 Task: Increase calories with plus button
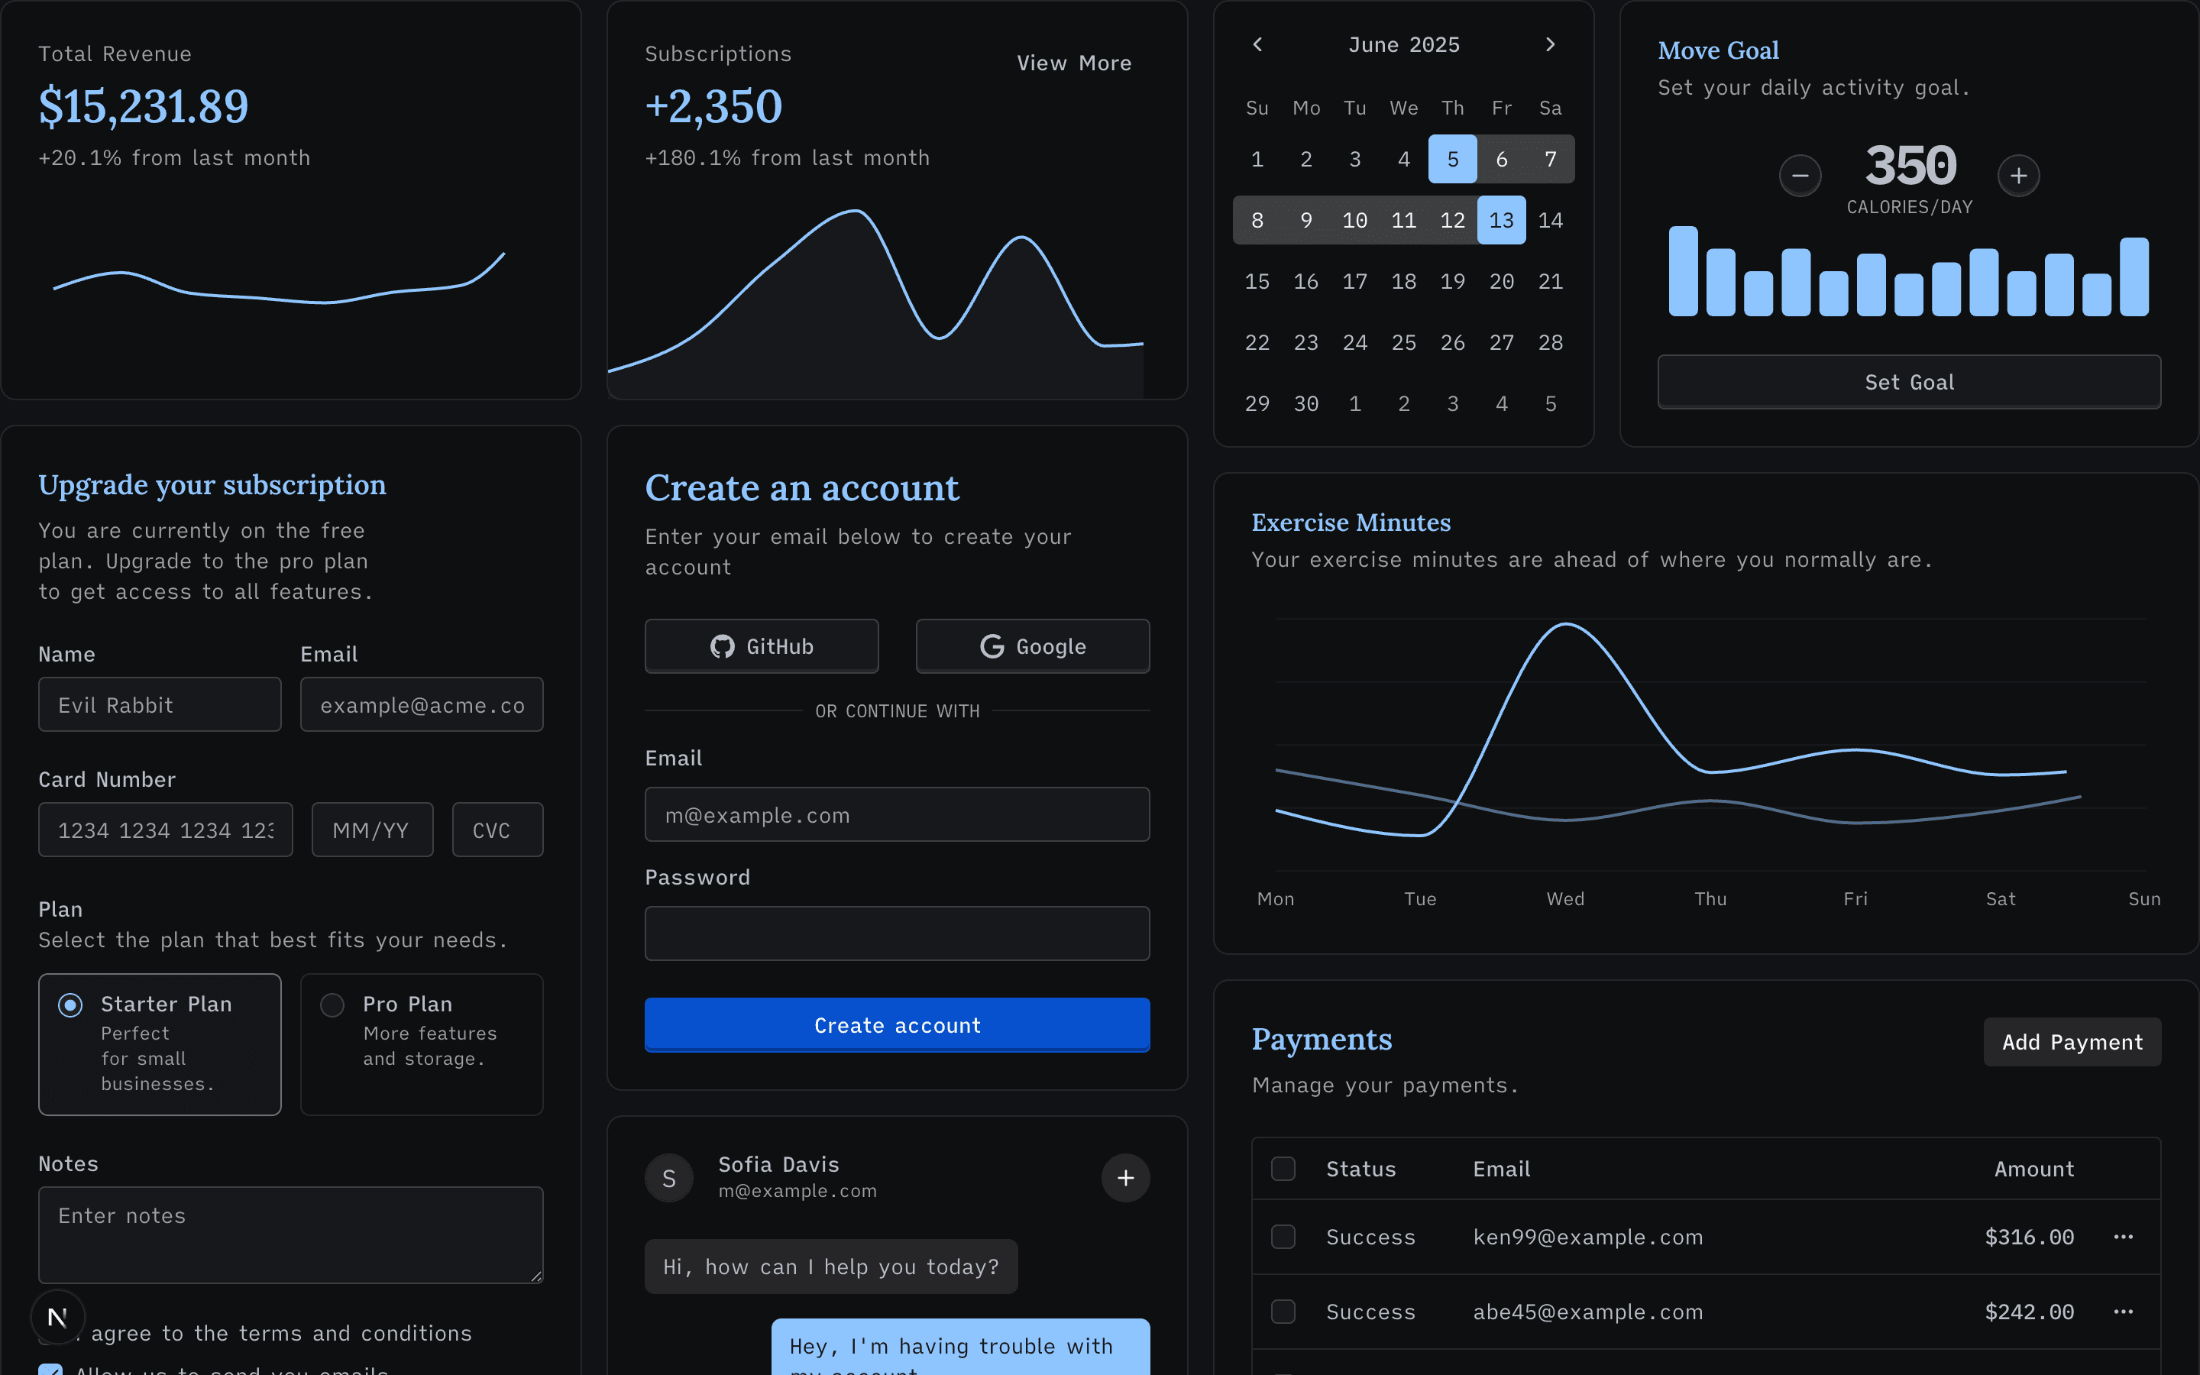(x=2018, y=176)
